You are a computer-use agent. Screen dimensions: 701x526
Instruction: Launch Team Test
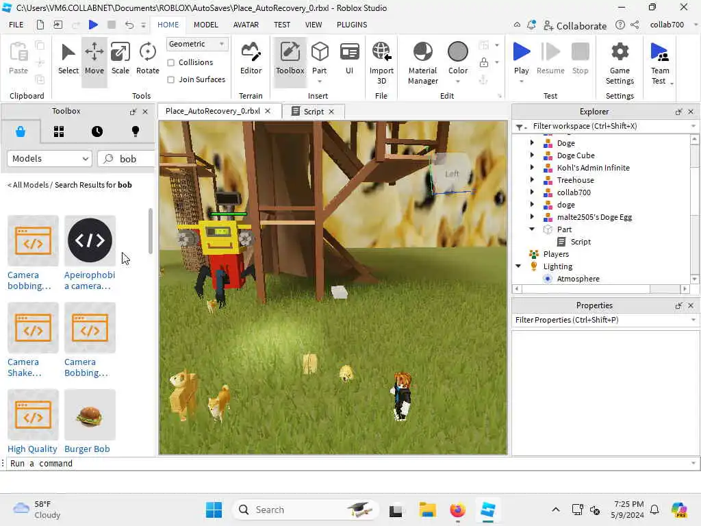pos(660,64)
